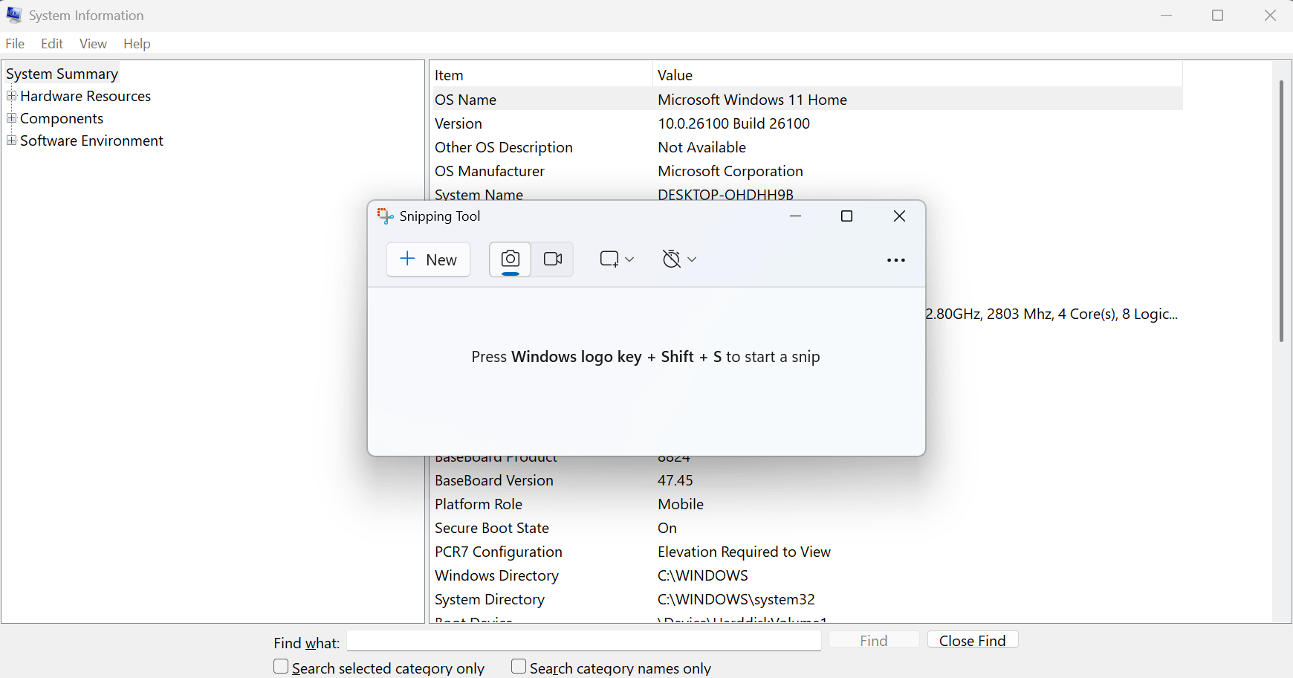Select the Version row label
The height and width of the screenshot is (678, 1293).
(x=458, y=123)
